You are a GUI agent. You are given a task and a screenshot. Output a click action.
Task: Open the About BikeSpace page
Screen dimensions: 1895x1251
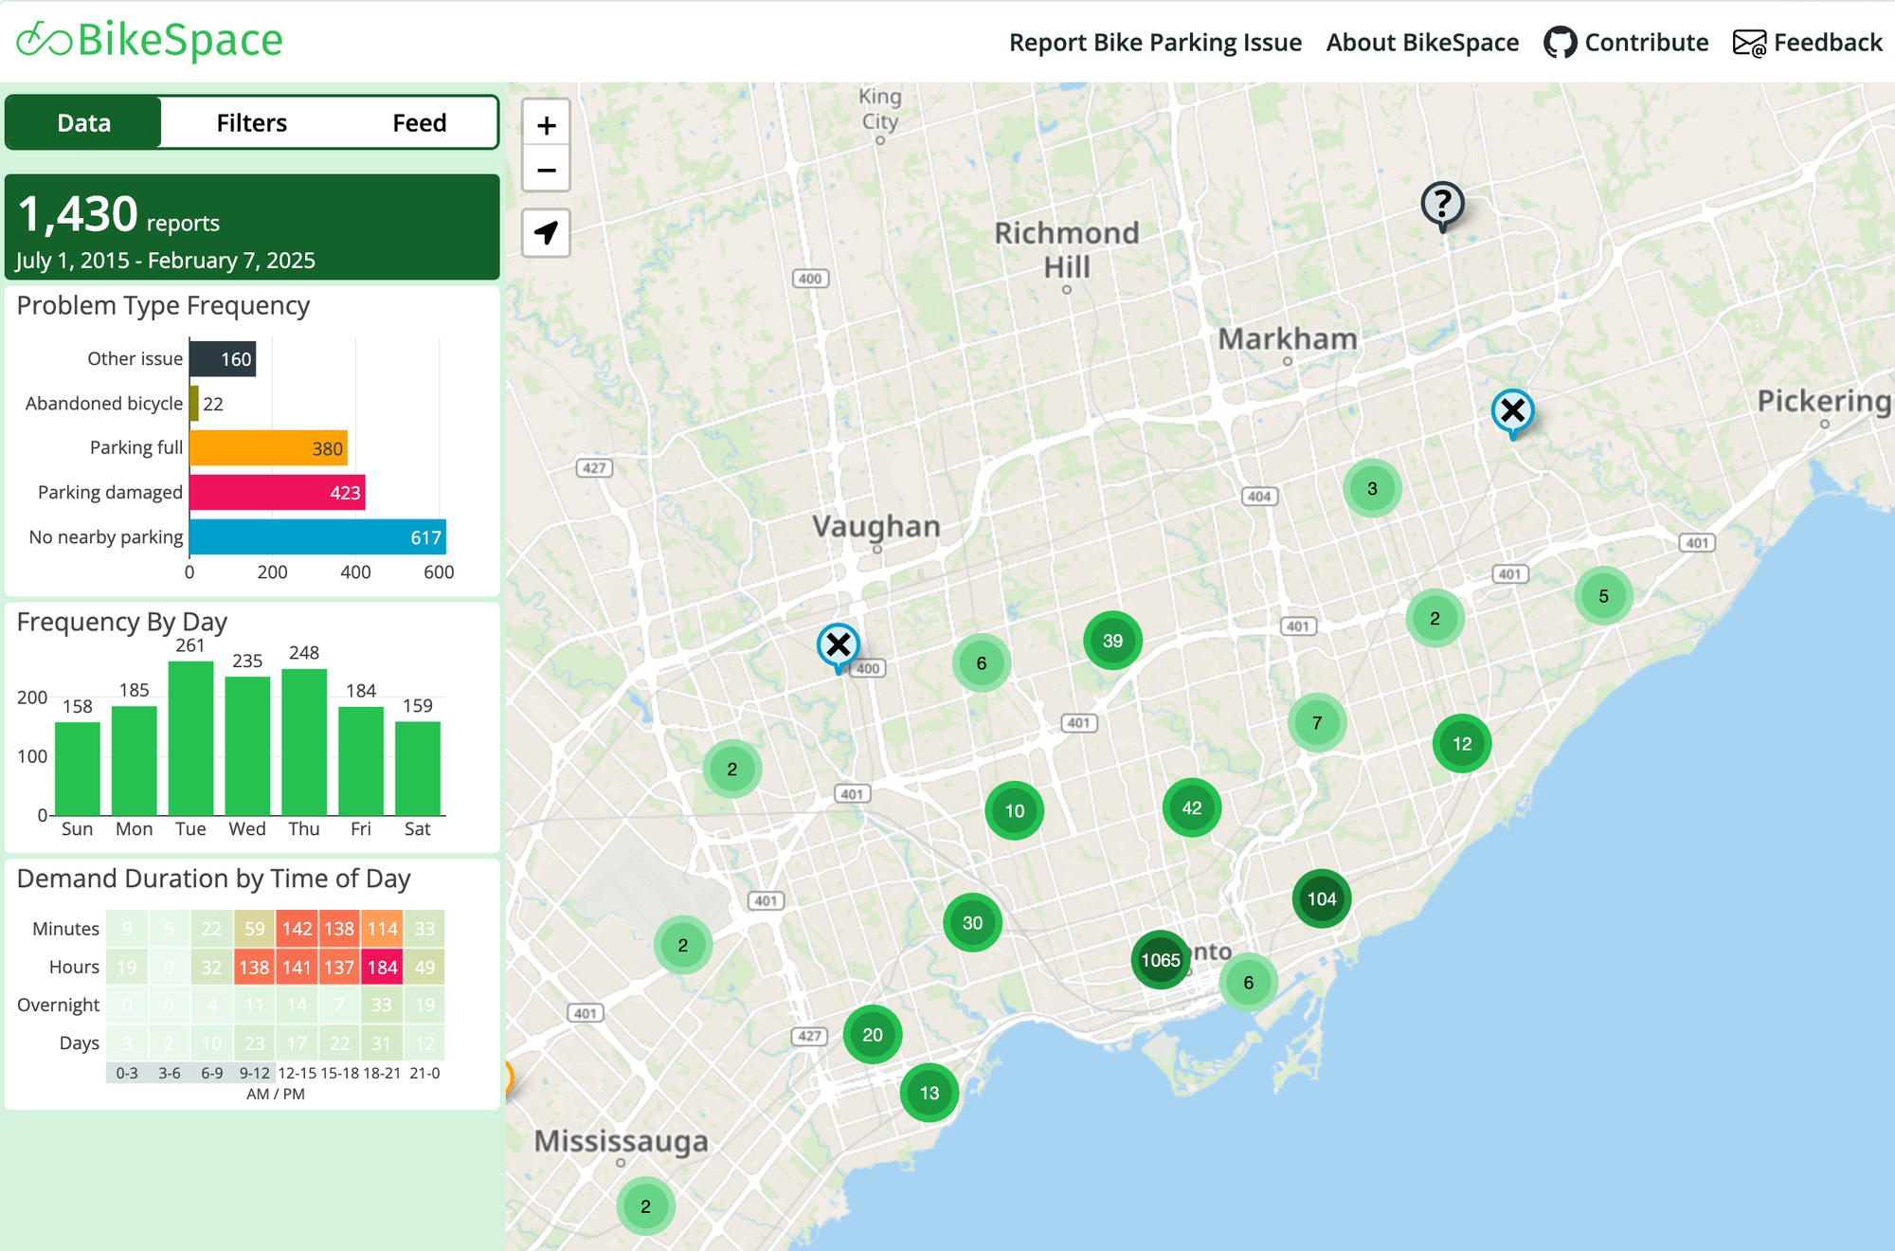[x=1422, y=43]
